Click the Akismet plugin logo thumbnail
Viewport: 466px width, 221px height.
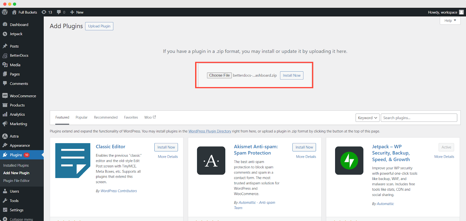click(x=211, y=160)
